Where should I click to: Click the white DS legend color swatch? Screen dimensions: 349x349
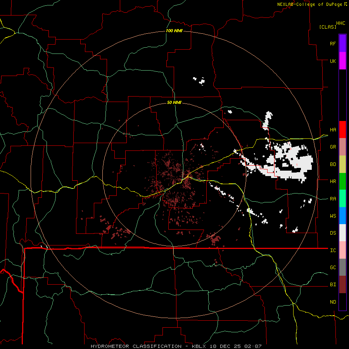click(342, 233)
